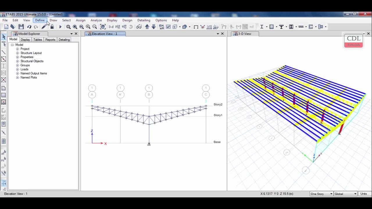The height and width of the screenshot is (209, 372).
Task: Click the Plan view 'Pln' toolbar button
Action: click(x=118, y=27)
